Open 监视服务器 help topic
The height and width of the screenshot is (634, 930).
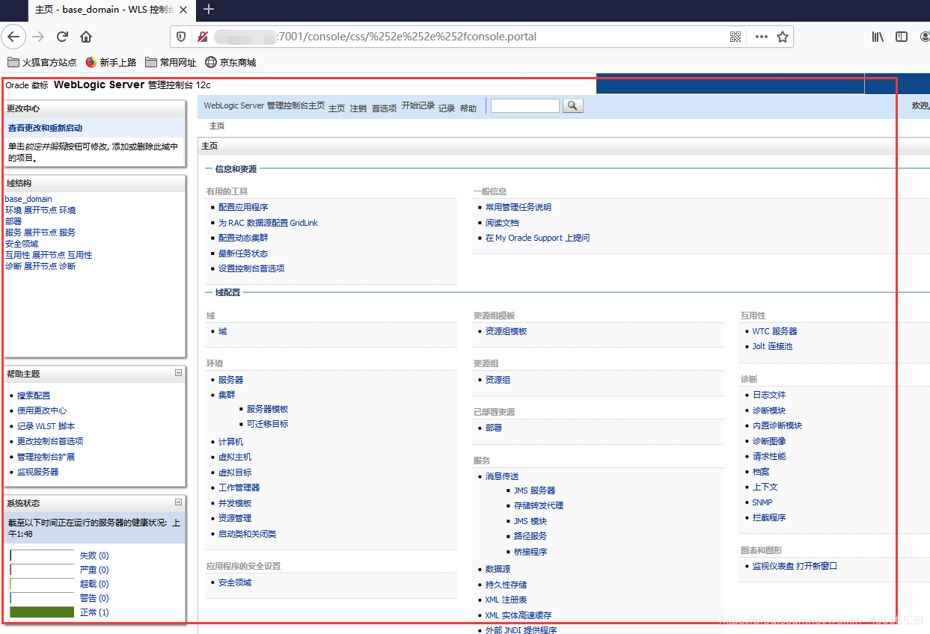pos(38,472)
